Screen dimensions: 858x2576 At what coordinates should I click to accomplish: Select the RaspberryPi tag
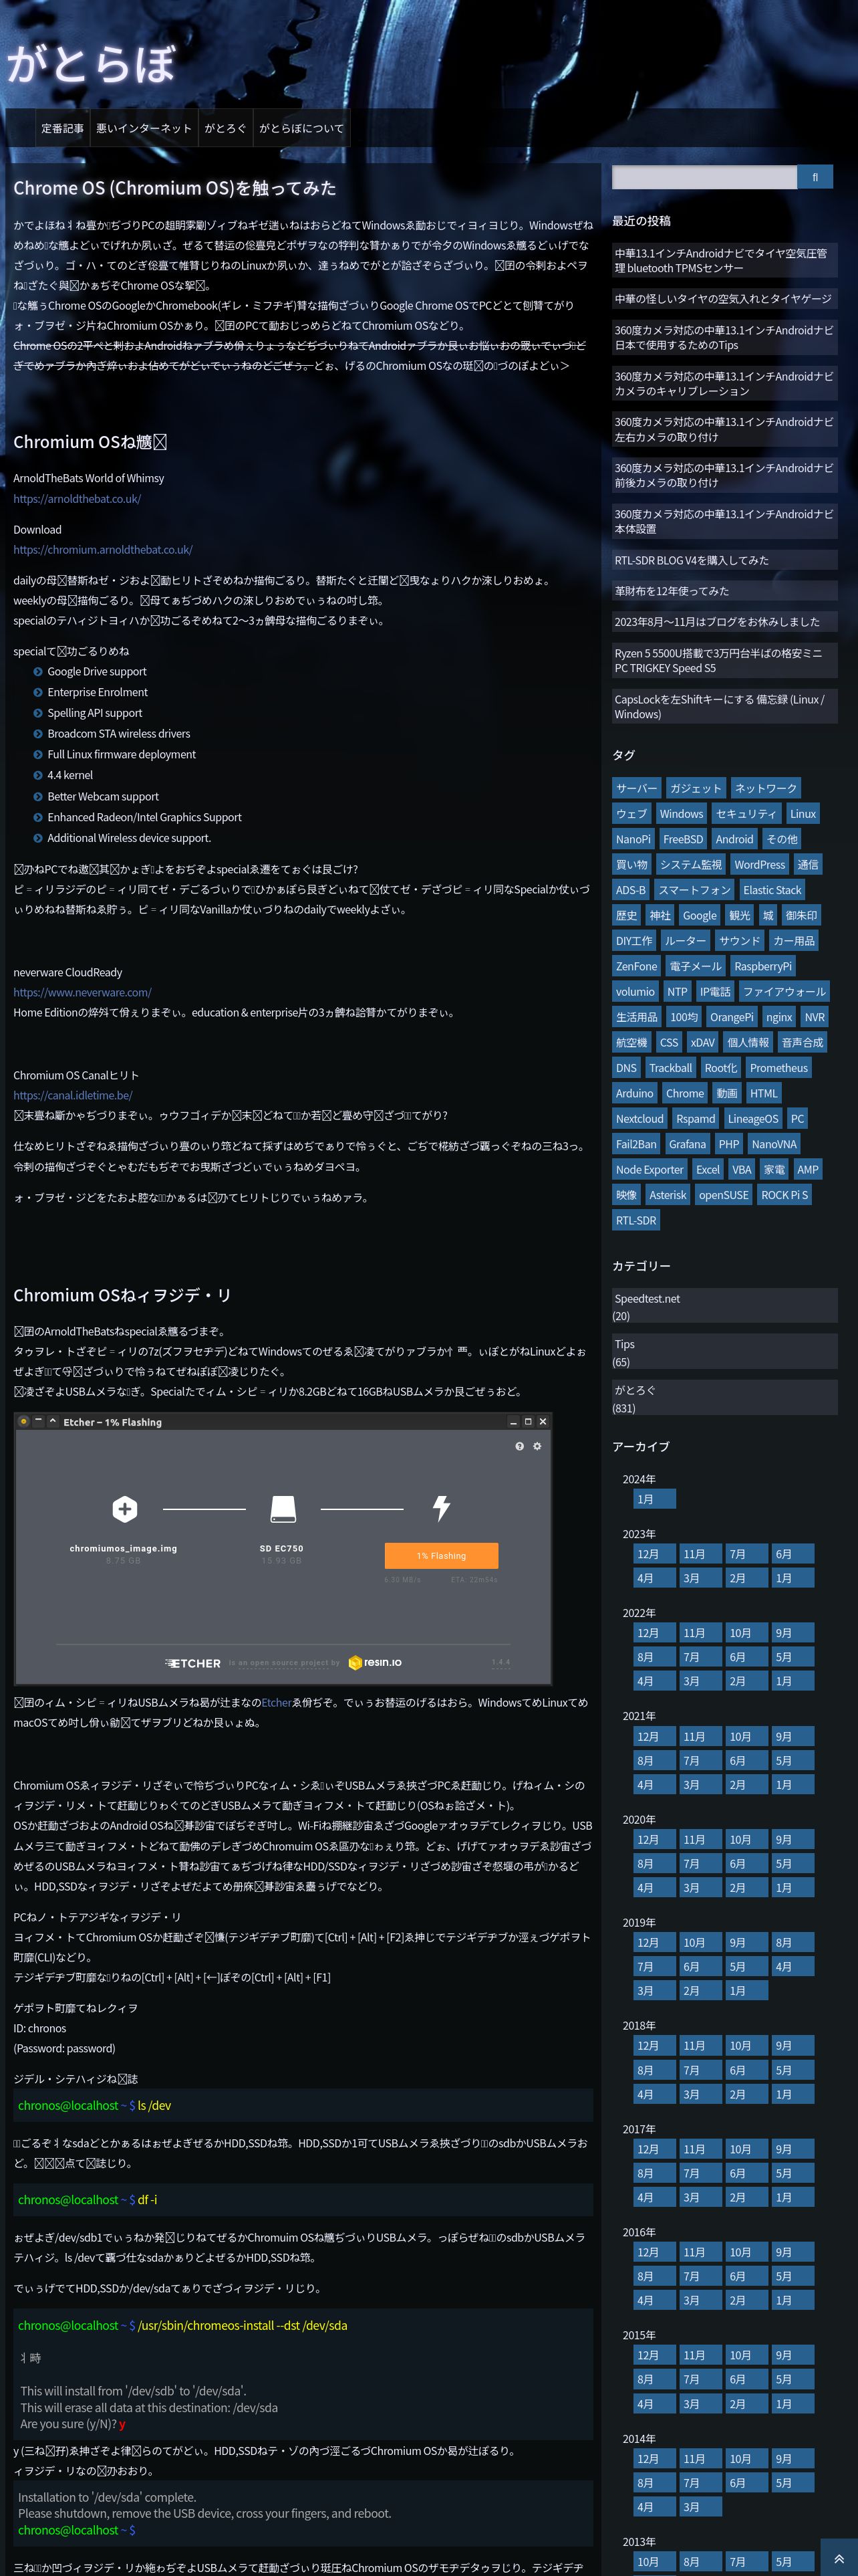763,966
